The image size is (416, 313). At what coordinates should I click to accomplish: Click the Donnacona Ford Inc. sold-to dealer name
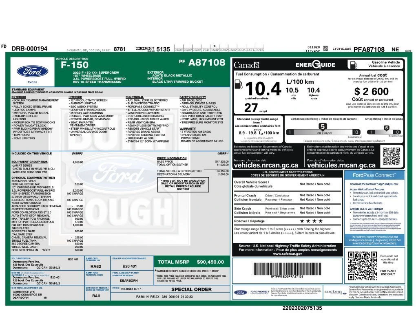click(x=26, y=262)
